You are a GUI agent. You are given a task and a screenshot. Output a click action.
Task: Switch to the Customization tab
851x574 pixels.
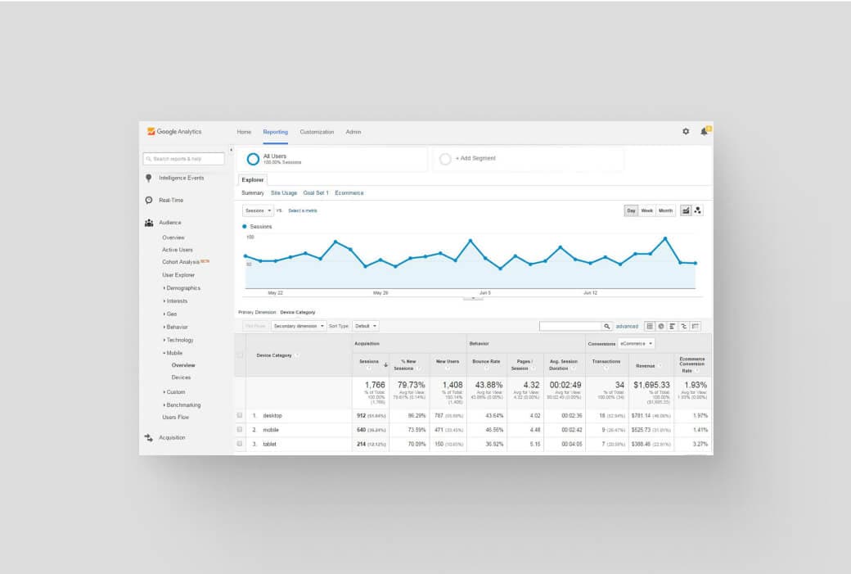coord(317,132)
